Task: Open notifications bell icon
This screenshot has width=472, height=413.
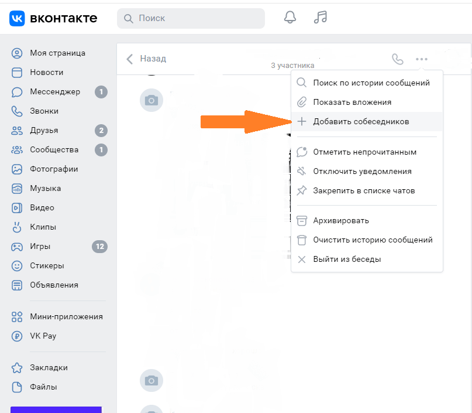Action: click(290, 18)
